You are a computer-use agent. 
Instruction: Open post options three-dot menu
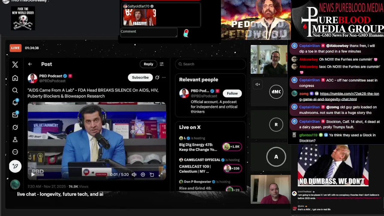[x=164, y=77]
